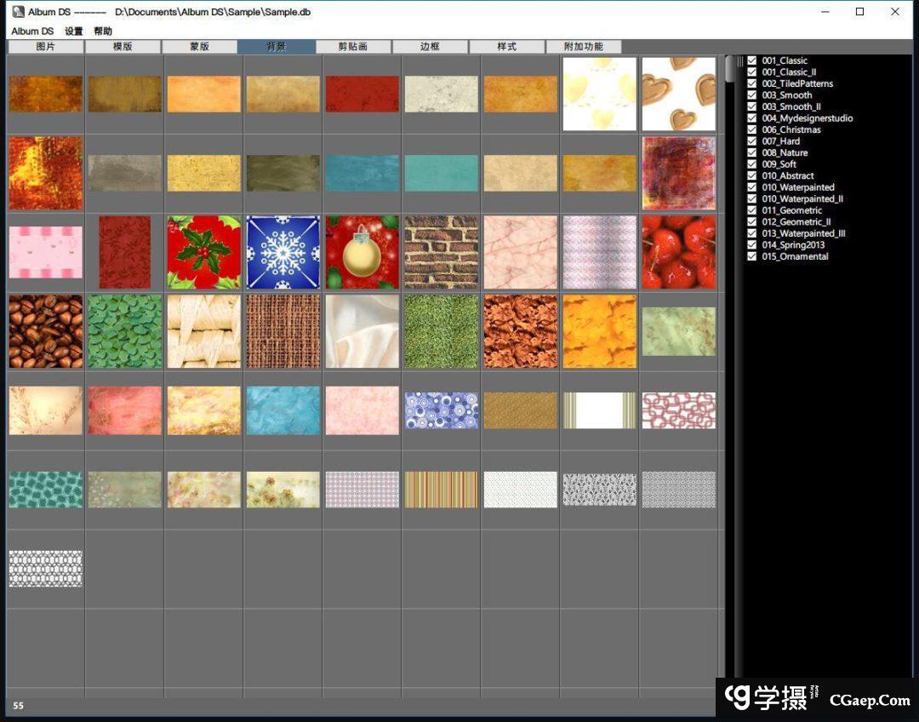Screen dimensions: 919x722
Task: Open the Album DS menu
Action: 32,32
